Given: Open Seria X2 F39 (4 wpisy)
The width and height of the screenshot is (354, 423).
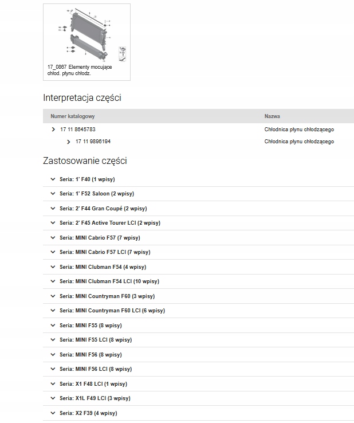Looking at the screenshot, I should coord(88,413).
